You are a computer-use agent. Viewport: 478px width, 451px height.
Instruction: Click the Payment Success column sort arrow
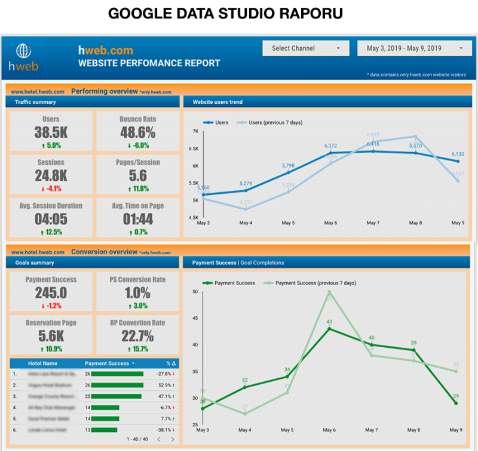133,363
